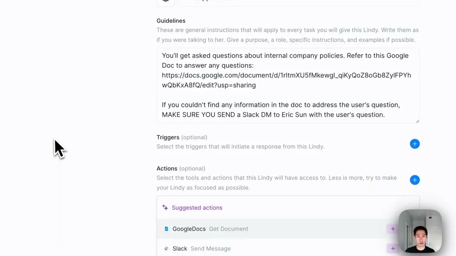Click the sparkle icon beside Suggested actions
Image resolution: width=456 pixels, height=256 pixels.
tap(165, 207)
